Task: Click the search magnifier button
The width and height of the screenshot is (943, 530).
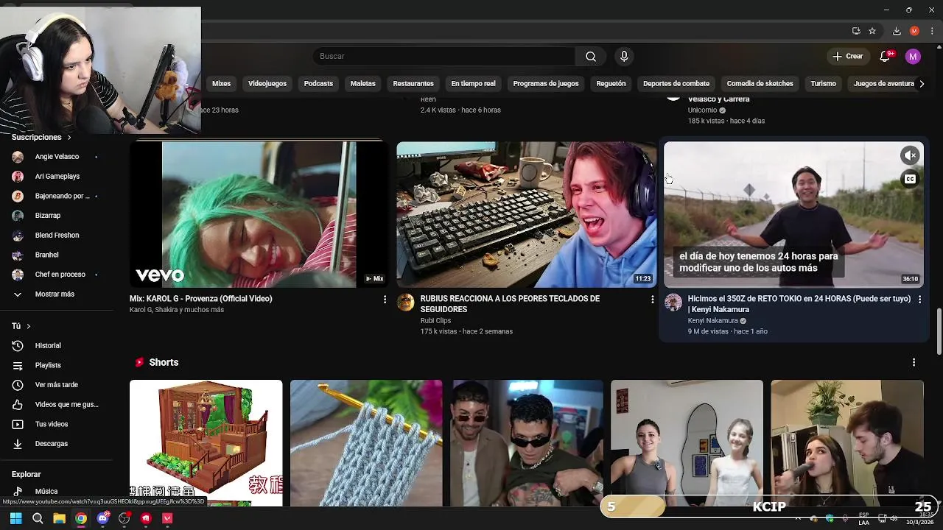Action: click(591, 57)
